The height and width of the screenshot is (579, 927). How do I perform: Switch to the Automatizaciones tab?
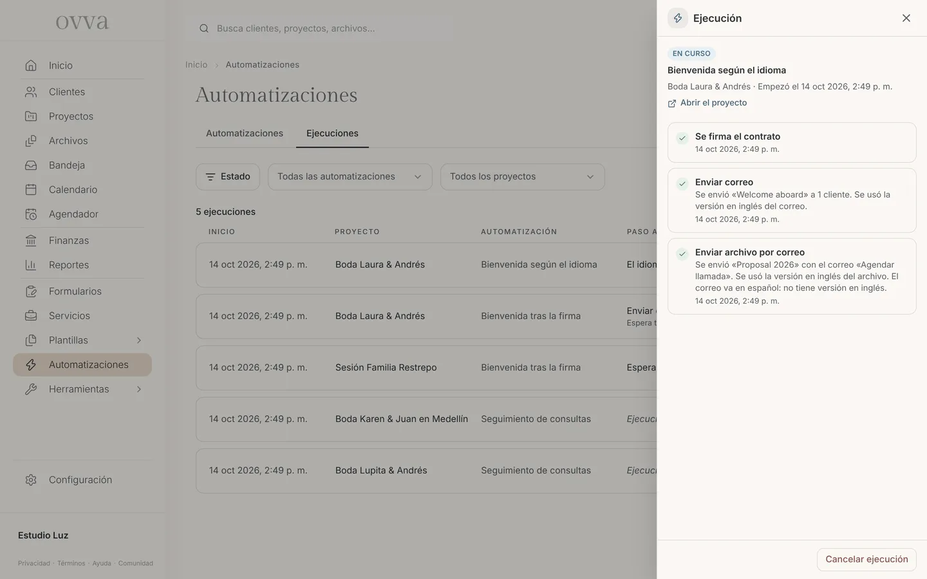click(x=245, y=133)
